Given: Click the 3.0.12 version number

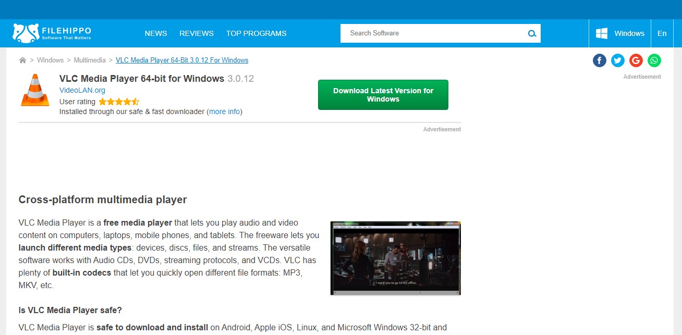Looking at the screenshot, I should click(x=240, y=79).
